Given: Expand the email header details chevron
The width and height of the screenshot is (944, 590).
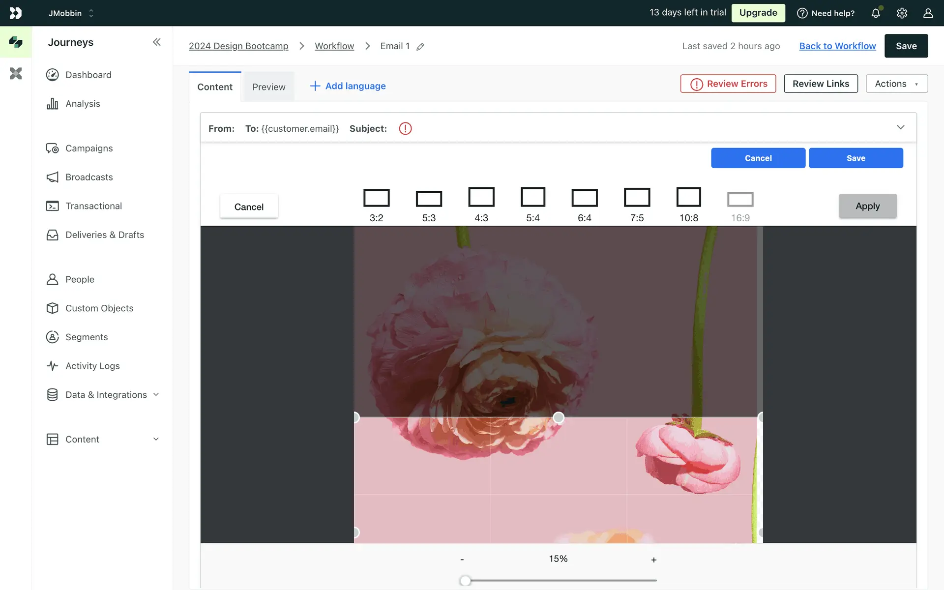Looking at the screenshot, I should pyautogui.click(x=900, y=127).
